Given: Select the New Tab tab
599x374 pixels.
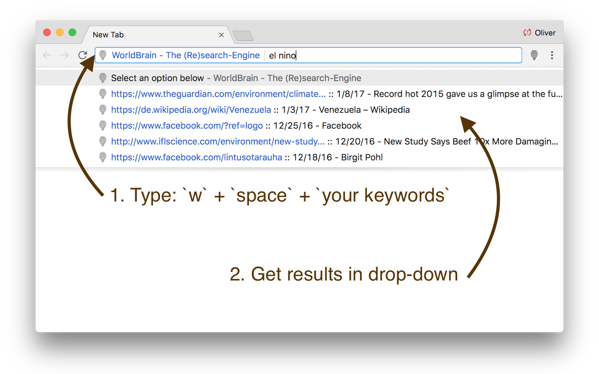Looking at the screenshot, I should point(157,35).
